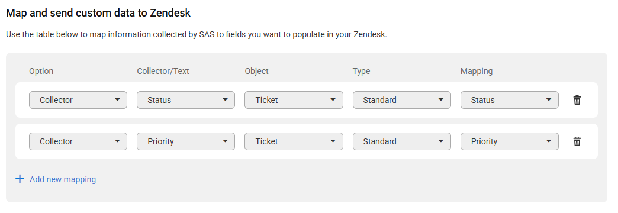Open the second row's Option Collector dropdown
This screenshot has width=618, height=213.
[78, 141]
